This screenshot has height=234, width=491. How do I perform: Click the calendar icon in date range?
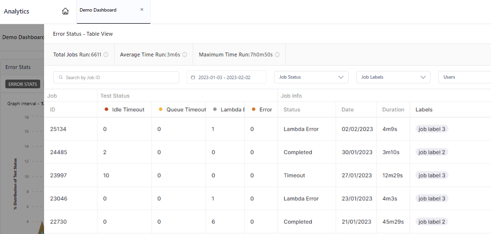[193, 77]
